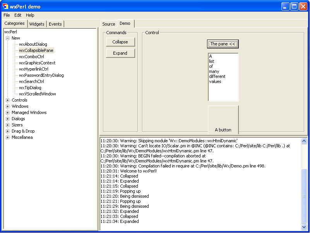This screenshot has height=233, width=310.
Task: Select wxAboutDialog in the tree
Action: point(33,44)
